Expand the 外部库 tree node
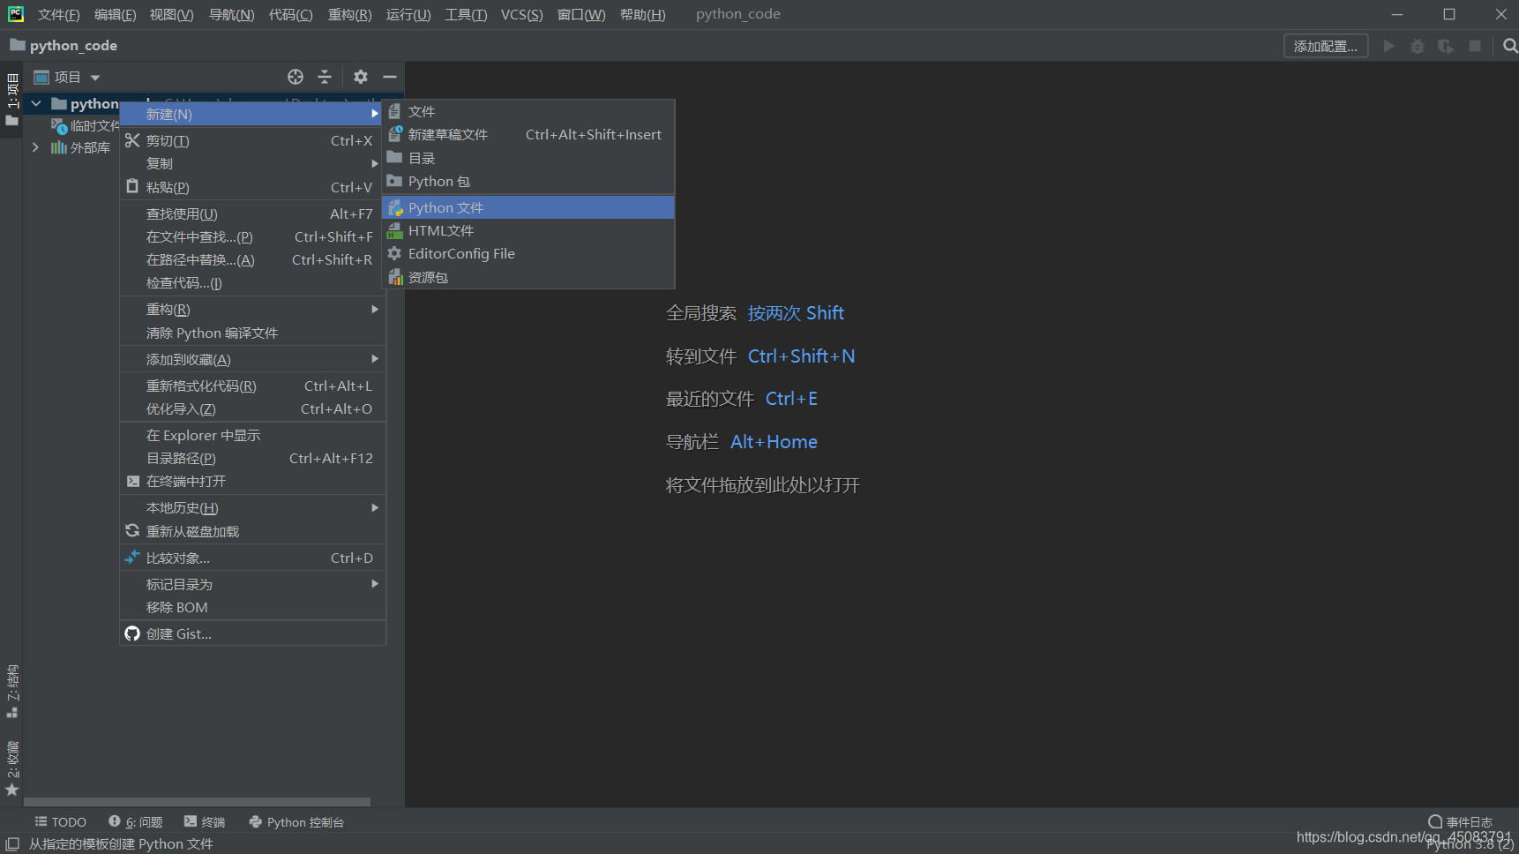Viewport: 1519px width, 854px height. coord(36,147)
